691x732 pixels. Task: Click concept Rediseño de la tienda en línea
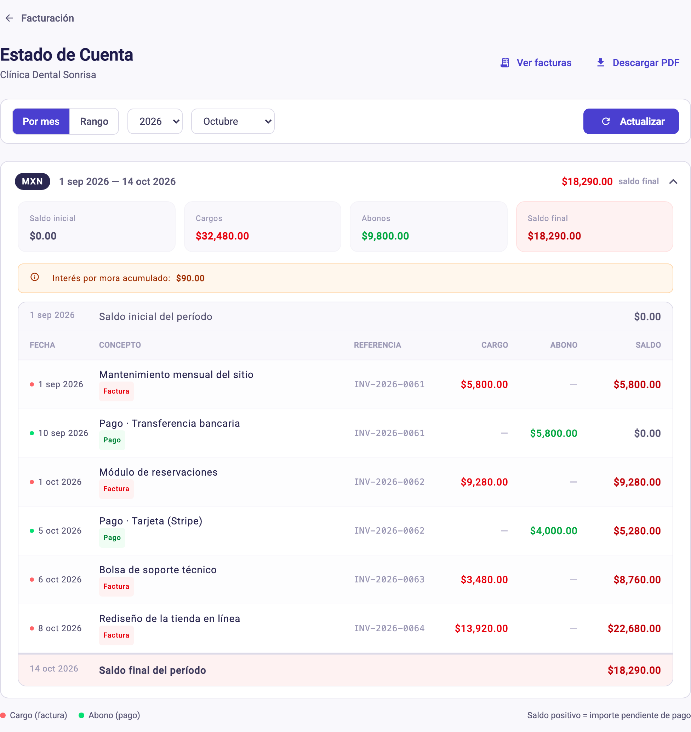(x=170, y=618)
